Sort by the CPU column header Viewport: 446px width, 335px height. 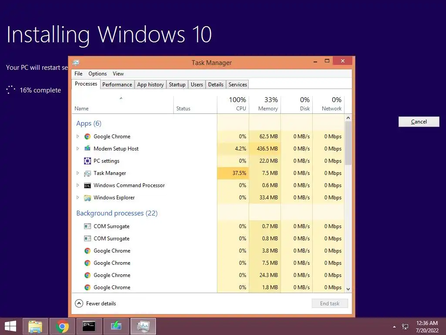[233, 104]
